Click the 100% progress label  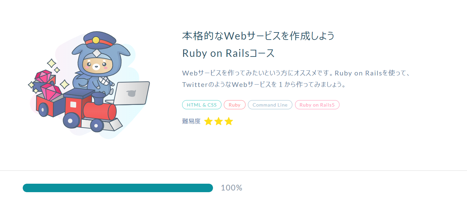click(x=232, y=188)
